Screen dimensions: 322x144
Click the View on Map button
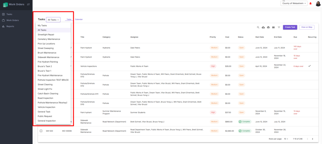pos(307,27)
